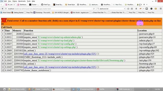Open the Getting Started bookmark

[x=17, y=12]
